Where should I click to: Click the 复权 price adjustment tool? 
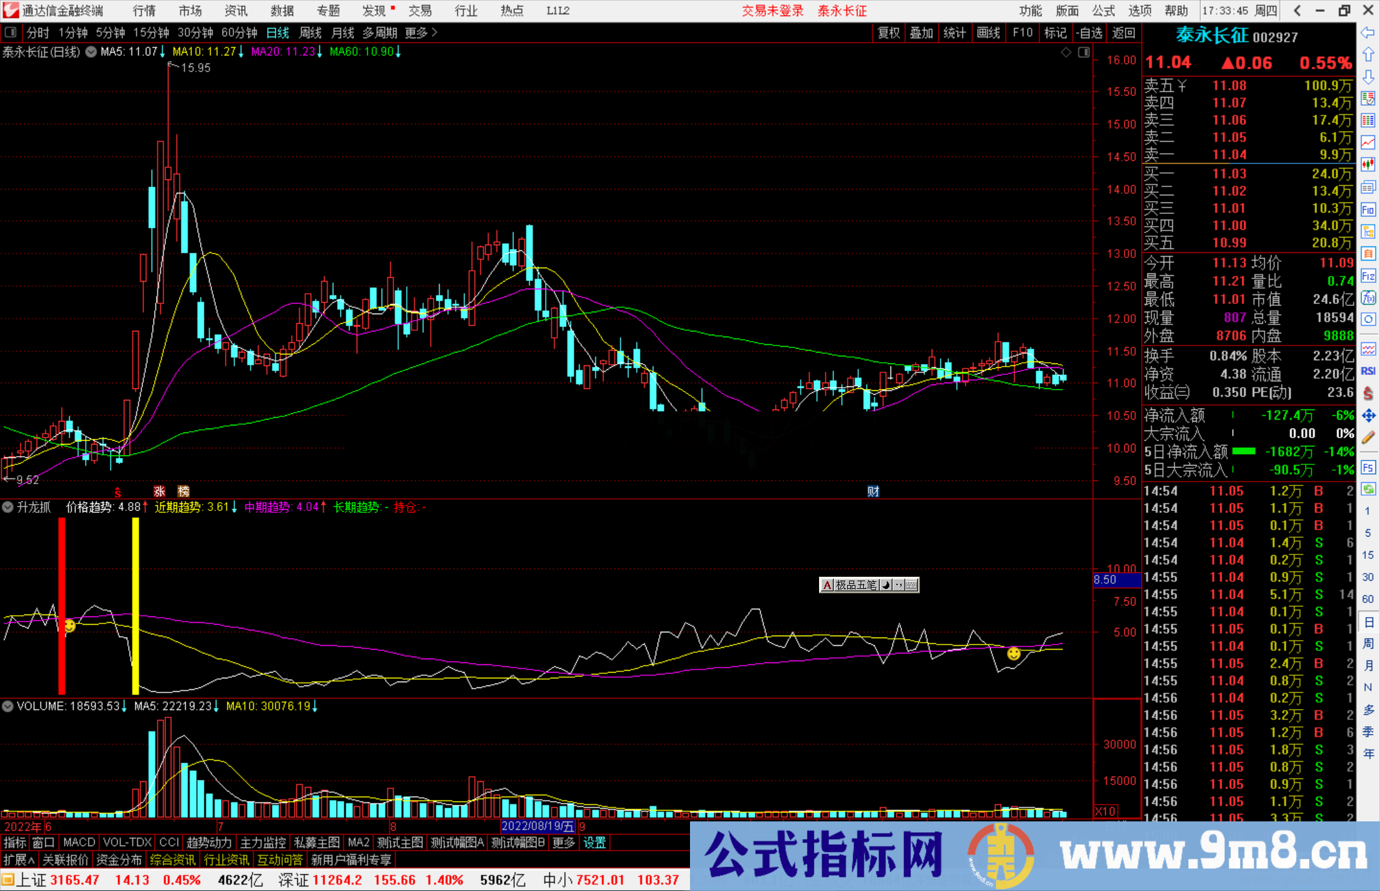pyautogui.click(x=888, y=33)
